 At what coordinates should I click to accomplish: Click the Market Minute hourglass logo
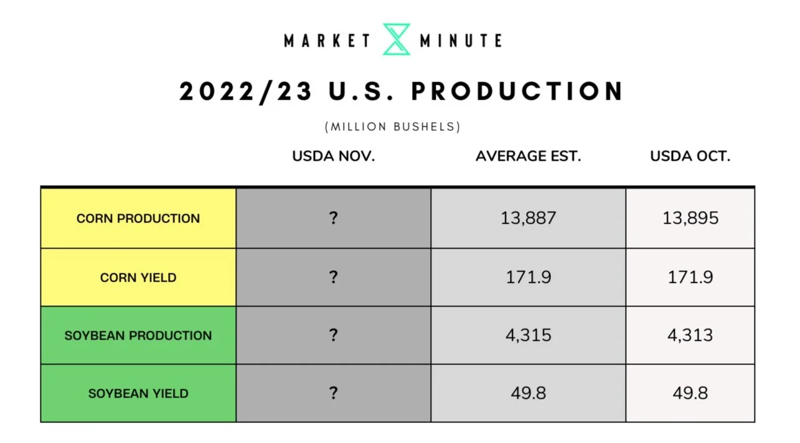[397, 39]
